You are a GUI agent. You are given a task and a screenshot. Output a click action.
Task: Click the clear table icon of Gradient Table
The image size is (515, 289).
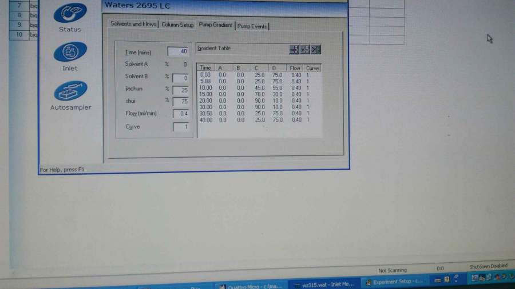(316, 50)
